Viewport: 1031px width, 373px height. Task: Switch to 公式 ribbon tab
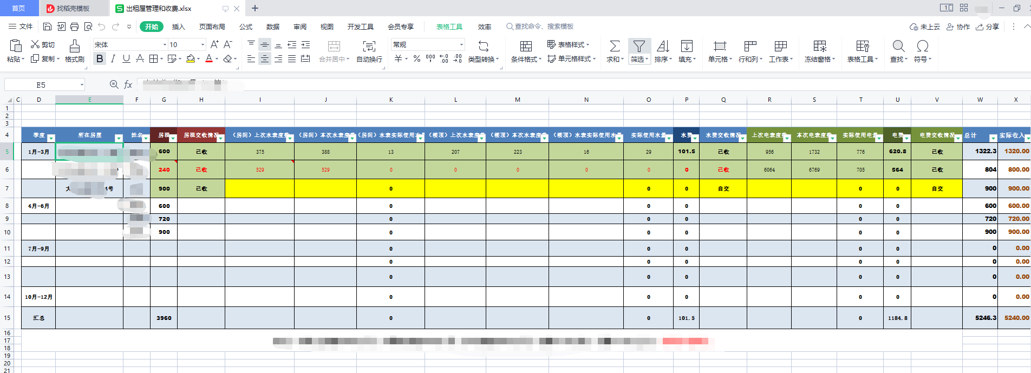pyautogui.click(x=246, y=27)
